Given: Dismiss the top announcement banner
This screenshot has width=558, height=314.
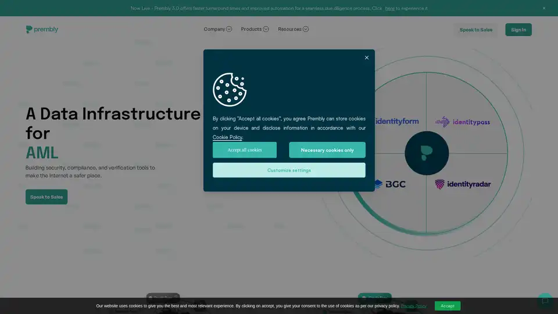Looking at the screenshot, I should (x=544, y=8).
